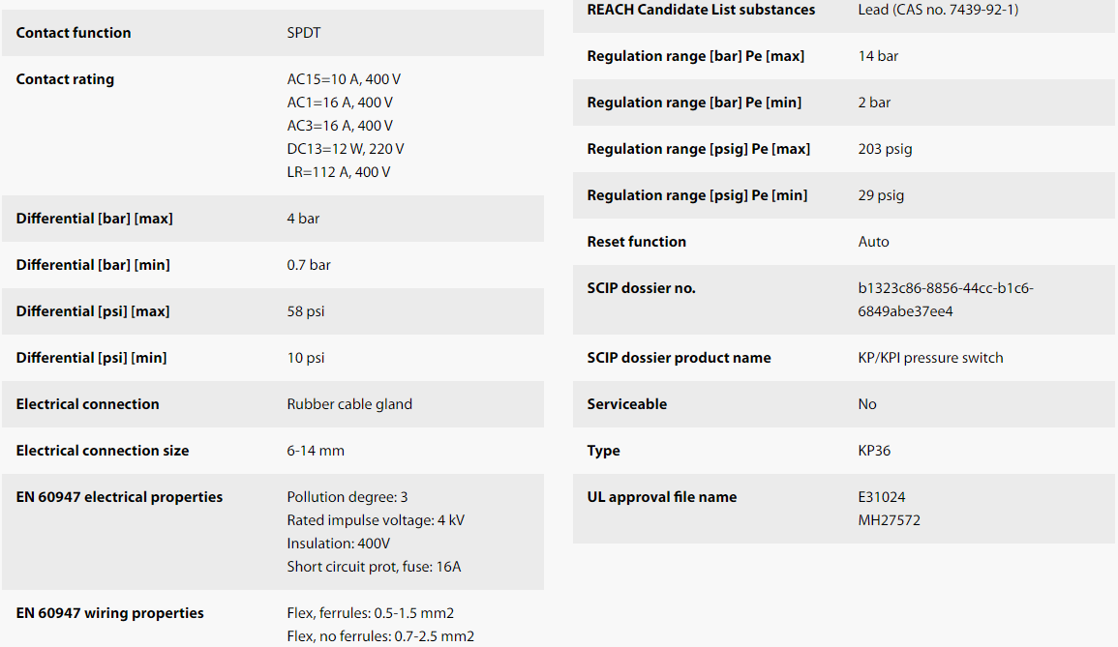Click the SCIP dossier number b1323c86 text

(946, 300)
